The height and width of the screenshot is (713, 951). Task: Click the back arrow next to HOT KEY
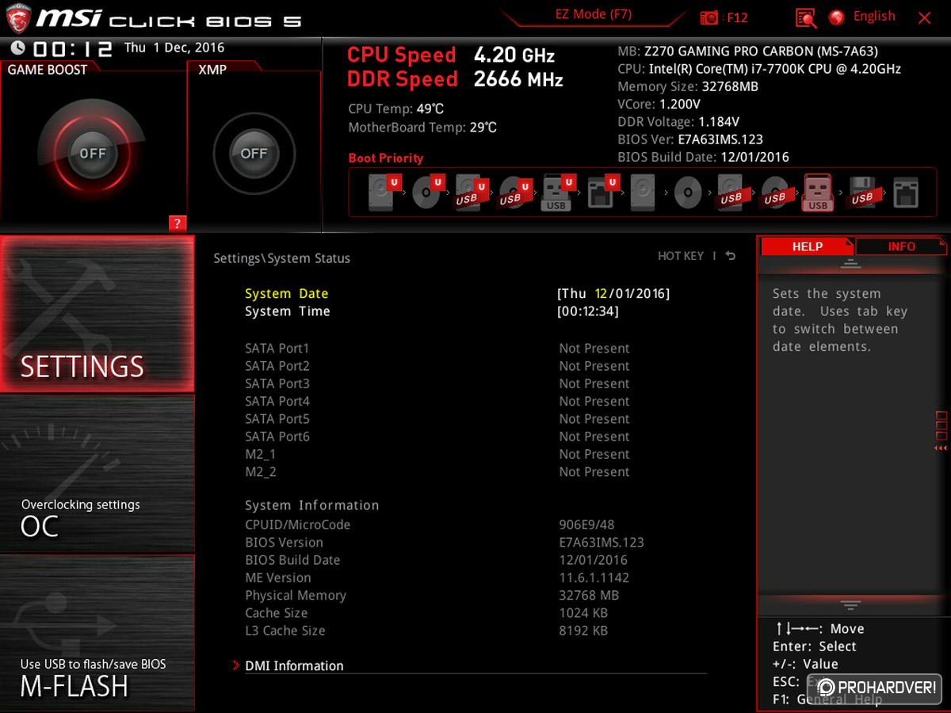(x=731, y=256)
